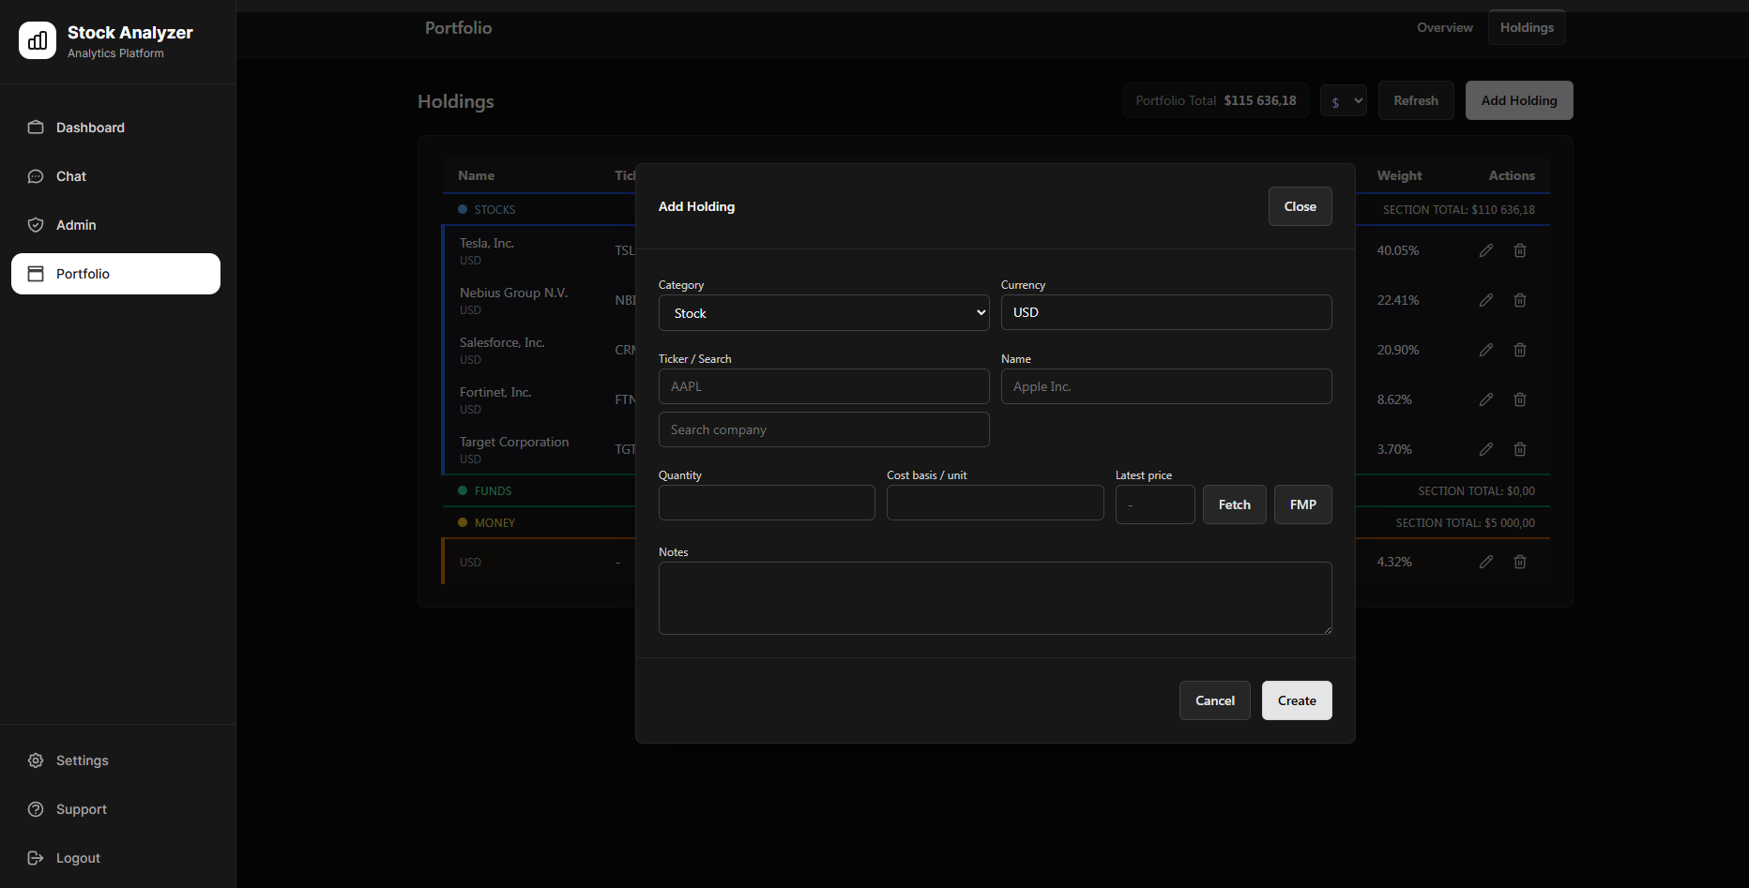This screenshot has height=888, width=1749.
Task: Open the currency selector next to Refresh
Action: click(x=1343, y=99)
